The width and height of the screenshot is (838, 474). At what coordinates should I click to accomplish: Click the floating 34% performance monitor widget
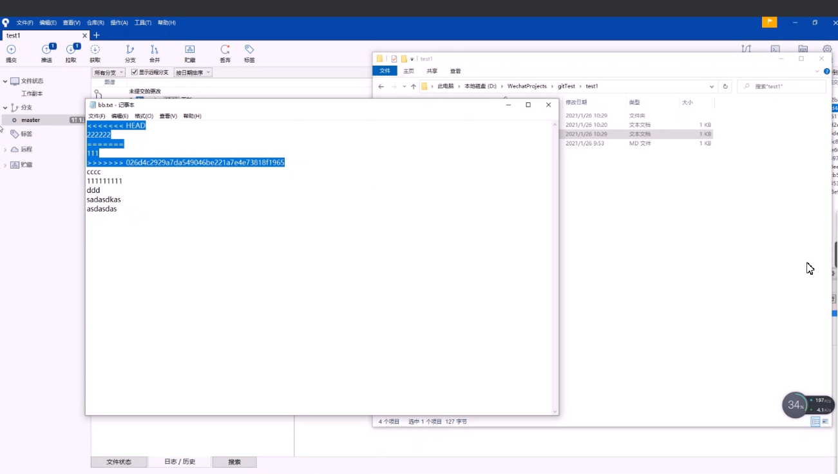coord(808,405)
